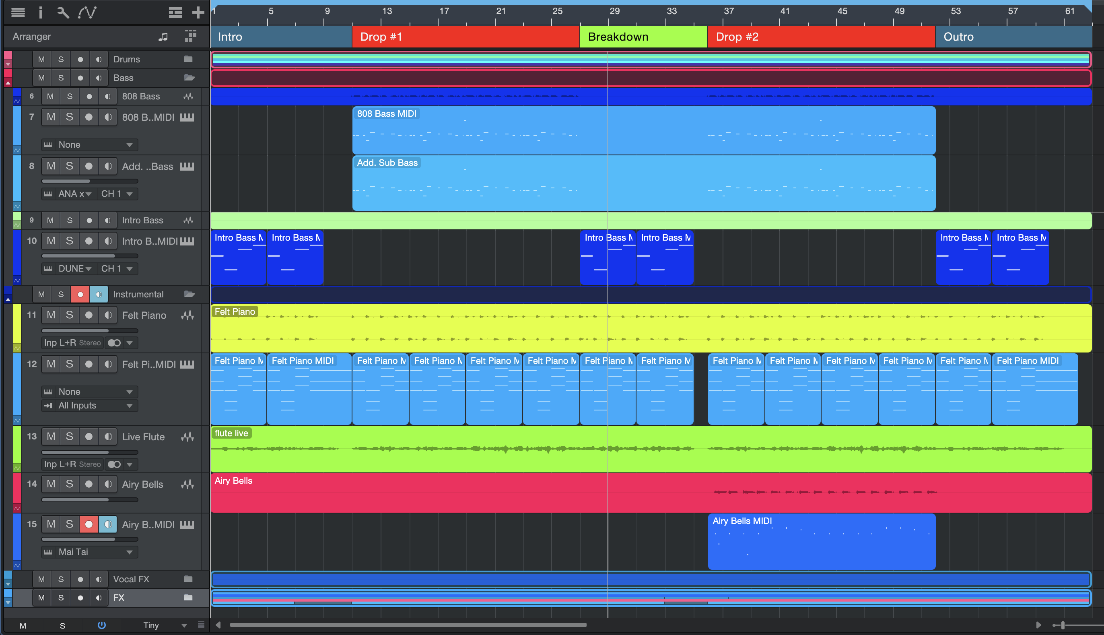Show automation with the curve icon
Screen dimensions: 1104x635
(x=87, y=12)
